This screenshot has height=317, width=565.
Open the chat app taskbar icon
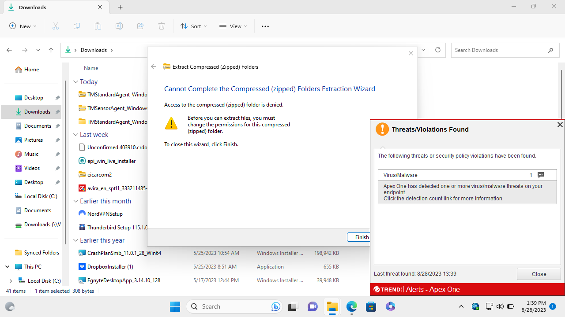pyautogui.click(x=313, y=306)
